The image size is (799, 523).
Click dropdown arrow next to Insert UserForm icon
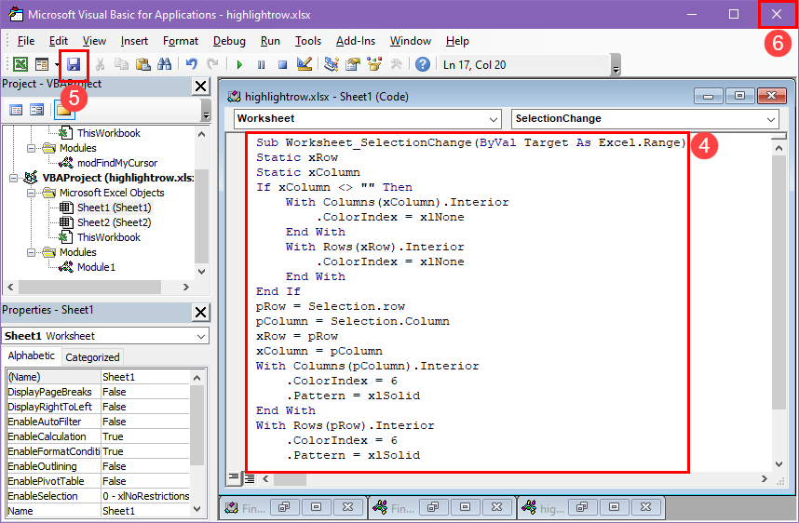[57, 64]
